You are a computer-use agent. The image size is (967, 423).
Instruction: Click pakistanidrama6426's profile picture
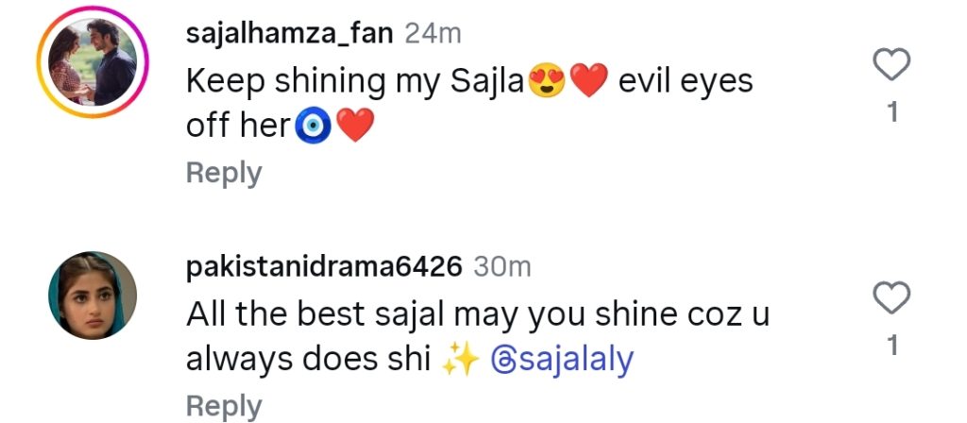point(93,296)
